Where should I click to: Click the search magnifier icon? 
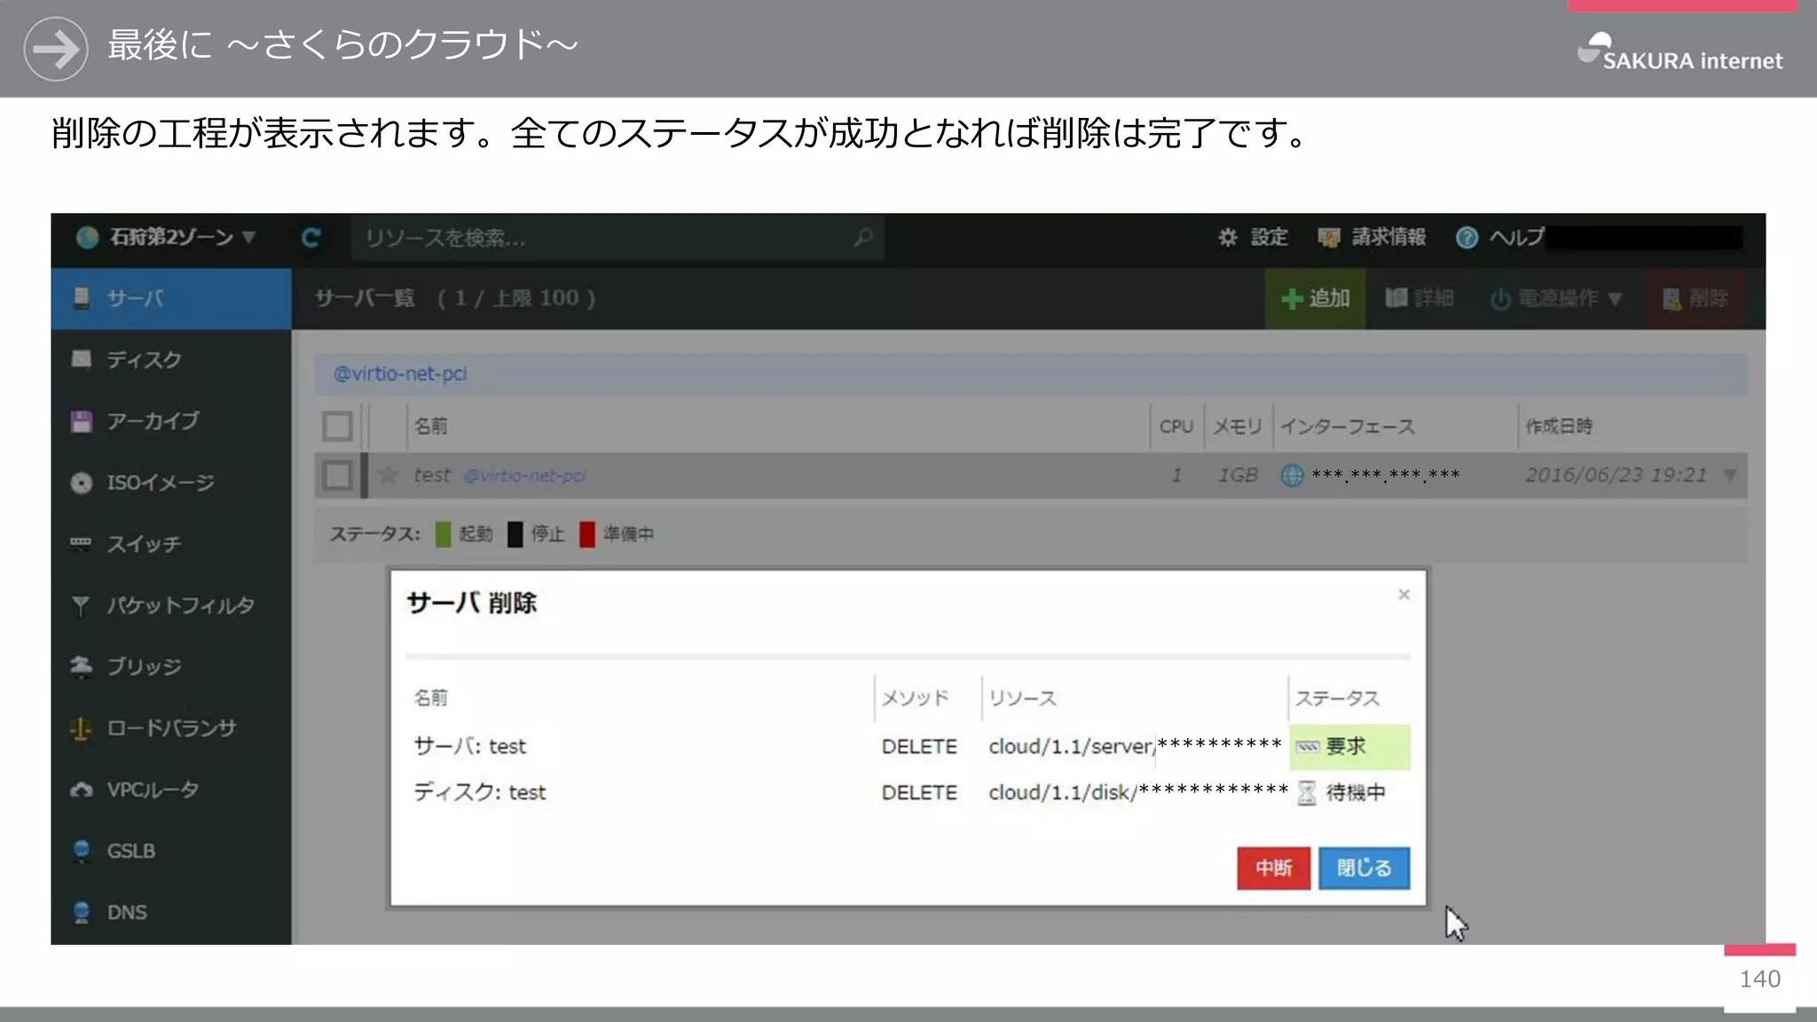coord(862,238)
